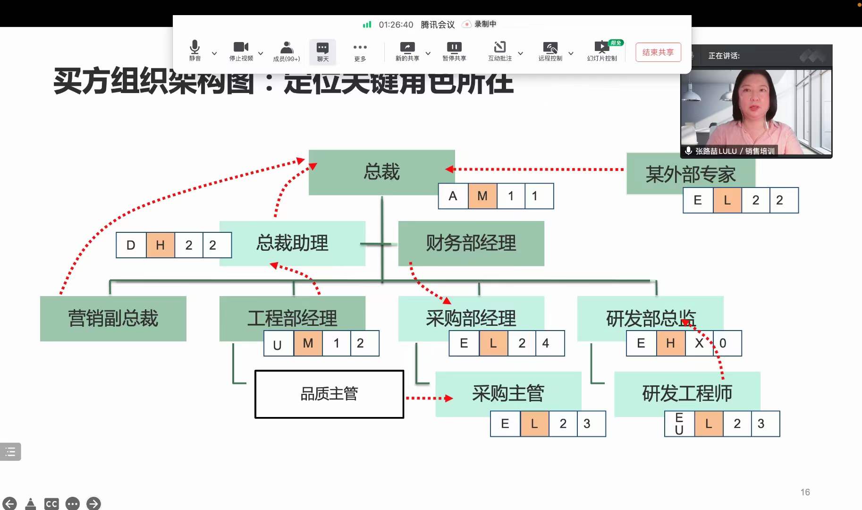
Task: Check the signal strength bars icon
Action: tap(367, 25)
